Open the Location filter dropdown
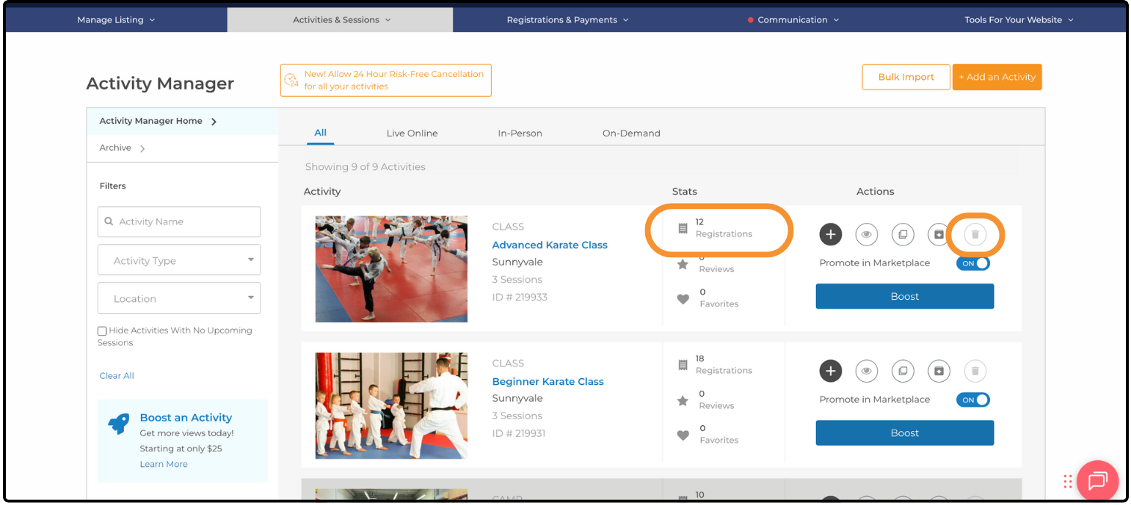This screenshot has width=1131, height=505. pos(179,298)
